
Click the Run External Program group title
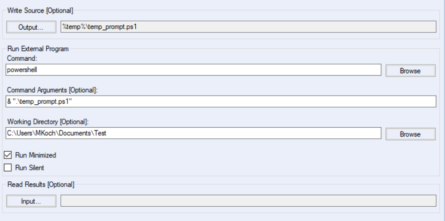point(38,49)
